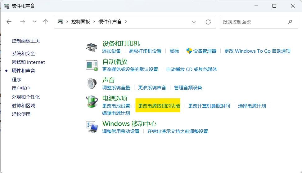Screen dimensions: 302x173
Task: Click 控制面板 in the breadcrumb
Action: click(81, 22)
